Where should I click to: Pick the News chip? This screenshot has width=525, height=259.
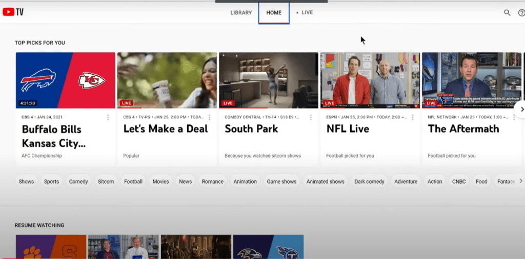click(x=186, y=182)
